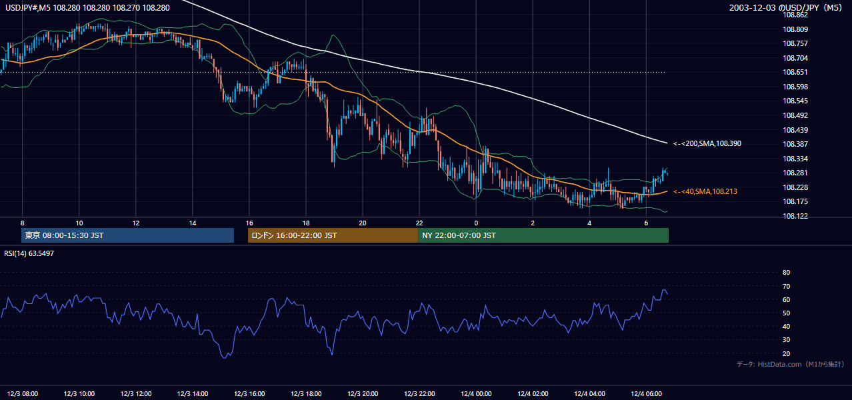Click the London session bar ロンドン 16:00-22:00 JST

click(x=333, y=235)
